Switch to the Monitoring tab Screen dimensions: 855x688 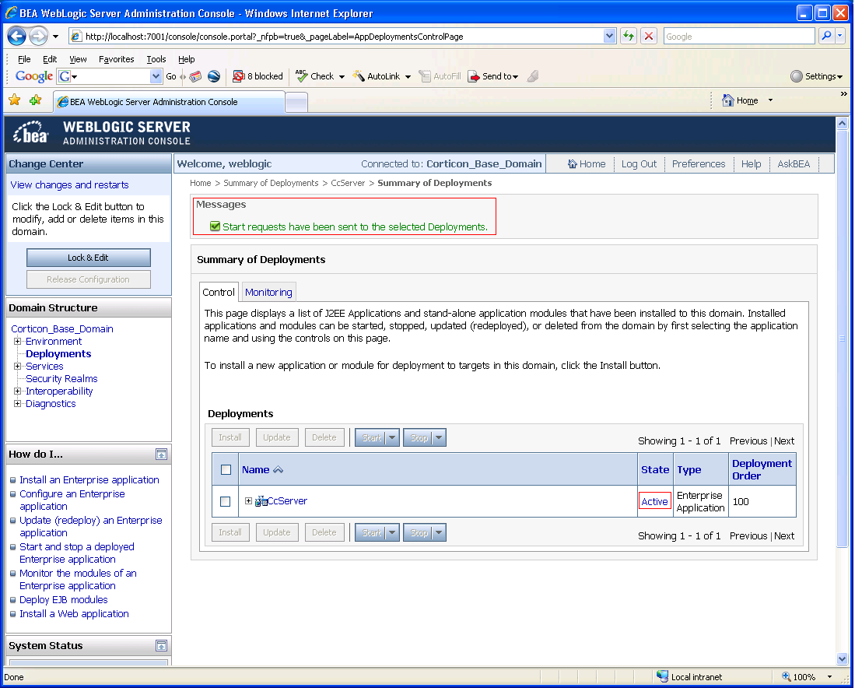click(268, 293)
